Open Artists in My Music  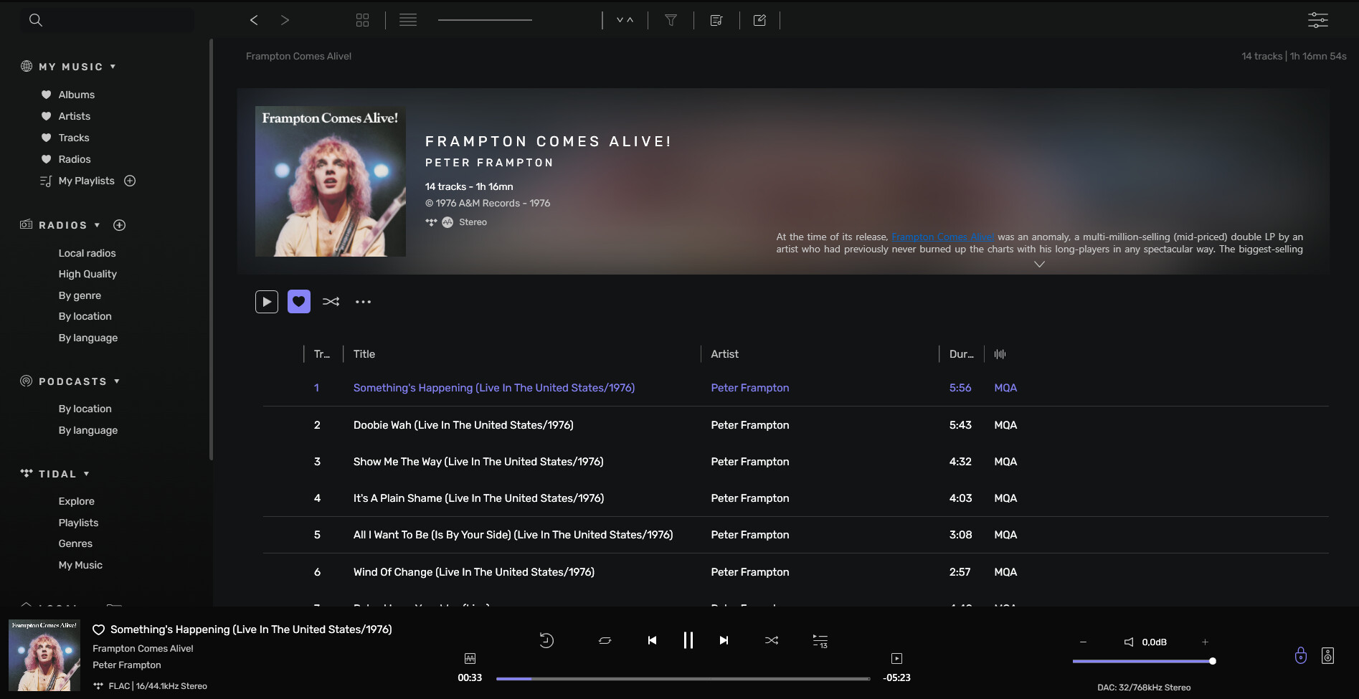75,116
